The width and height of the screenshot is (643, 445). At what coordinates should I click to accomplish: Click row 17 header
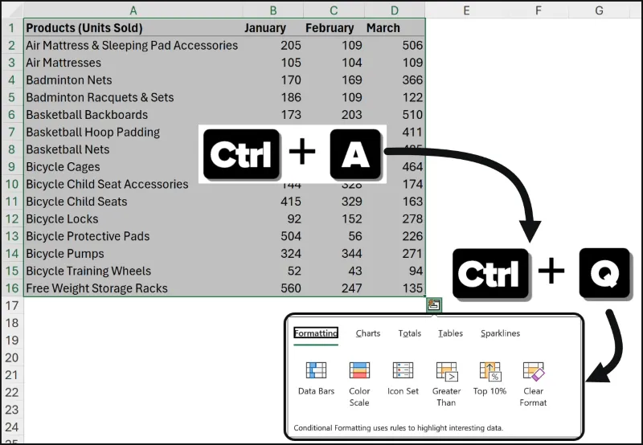(11, 306)
